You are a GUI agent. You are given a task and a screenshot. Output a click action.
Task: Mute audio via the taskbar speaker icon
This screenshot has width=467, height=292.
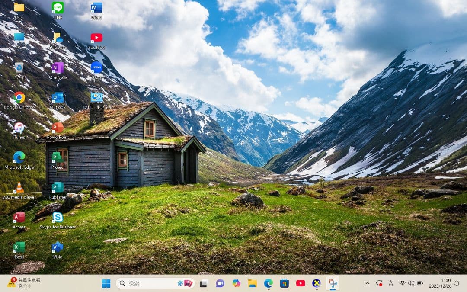point(410,283)
